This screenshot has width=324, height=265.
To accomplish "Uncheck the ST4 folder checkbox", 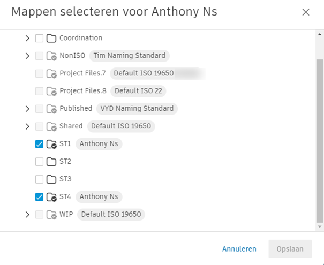I will 39,197.
